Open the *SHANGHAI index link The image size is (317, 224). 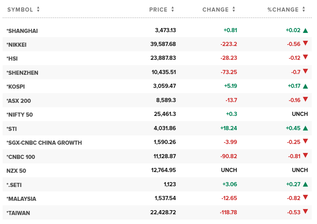[x=22, y=31]
